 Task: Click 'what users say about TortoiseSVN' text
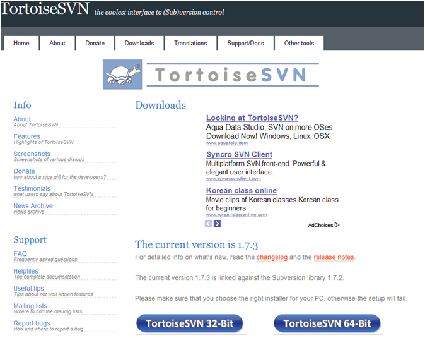point(54,195)
